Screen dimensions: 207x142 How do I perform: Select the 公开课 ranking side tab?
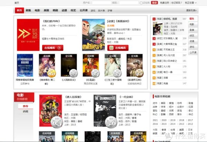(x=193, y=53)
